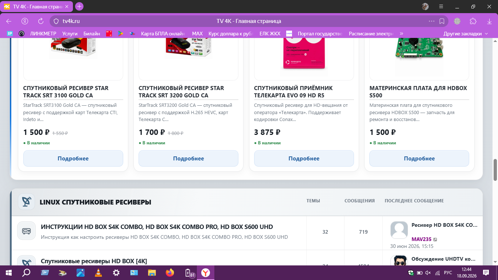The image size is (498, 280).
Task: Open the Карта БПЛА онлайн bookmark
Action: click(163, 34)
